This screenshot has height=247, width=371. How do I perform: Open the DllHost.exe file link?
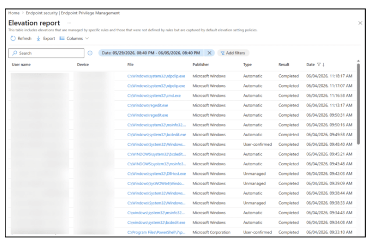coord(157,174)
